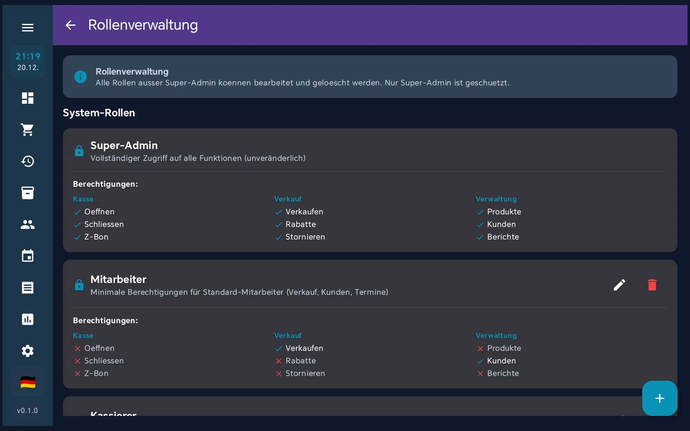Open the calendar appointments icon
690x431 pixels.
[x=28, y=256]
